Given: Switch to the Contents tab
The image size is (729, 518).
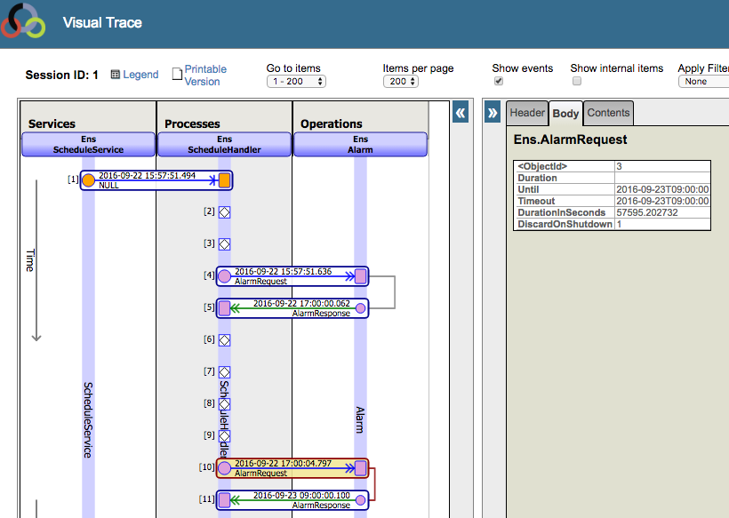Looking at the screenshot, I should click(608, 113).
